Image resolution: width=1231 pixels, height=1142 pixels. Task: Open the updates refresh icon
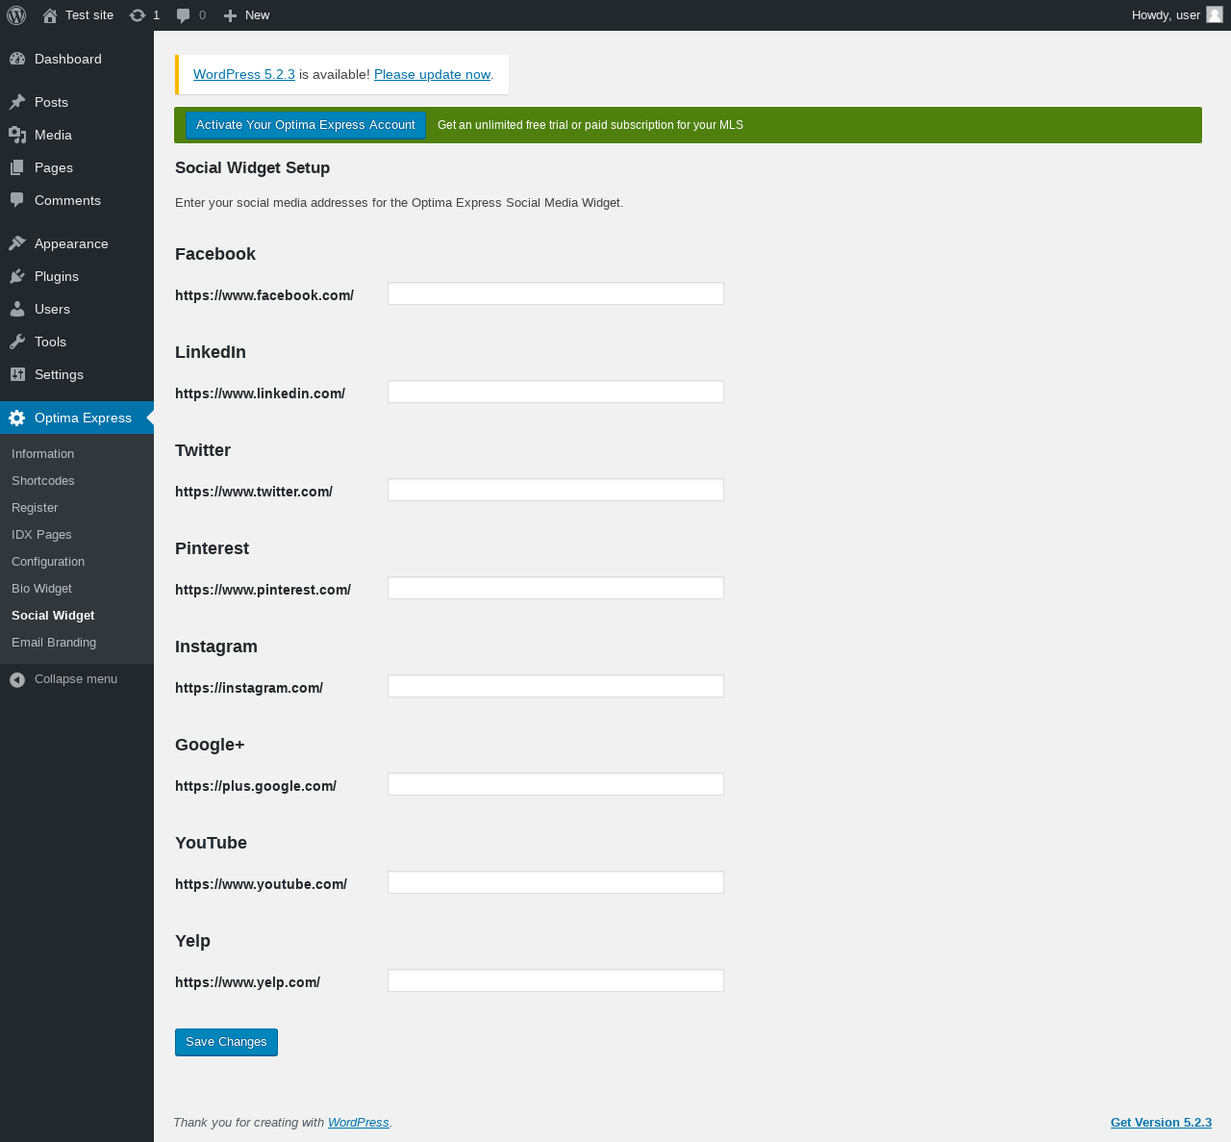138,15
